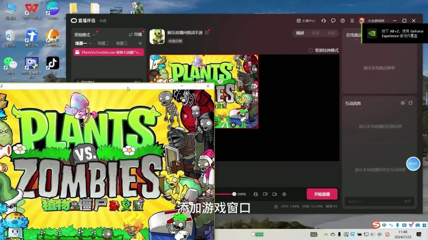Click the question mark help icon

(343, 21)
